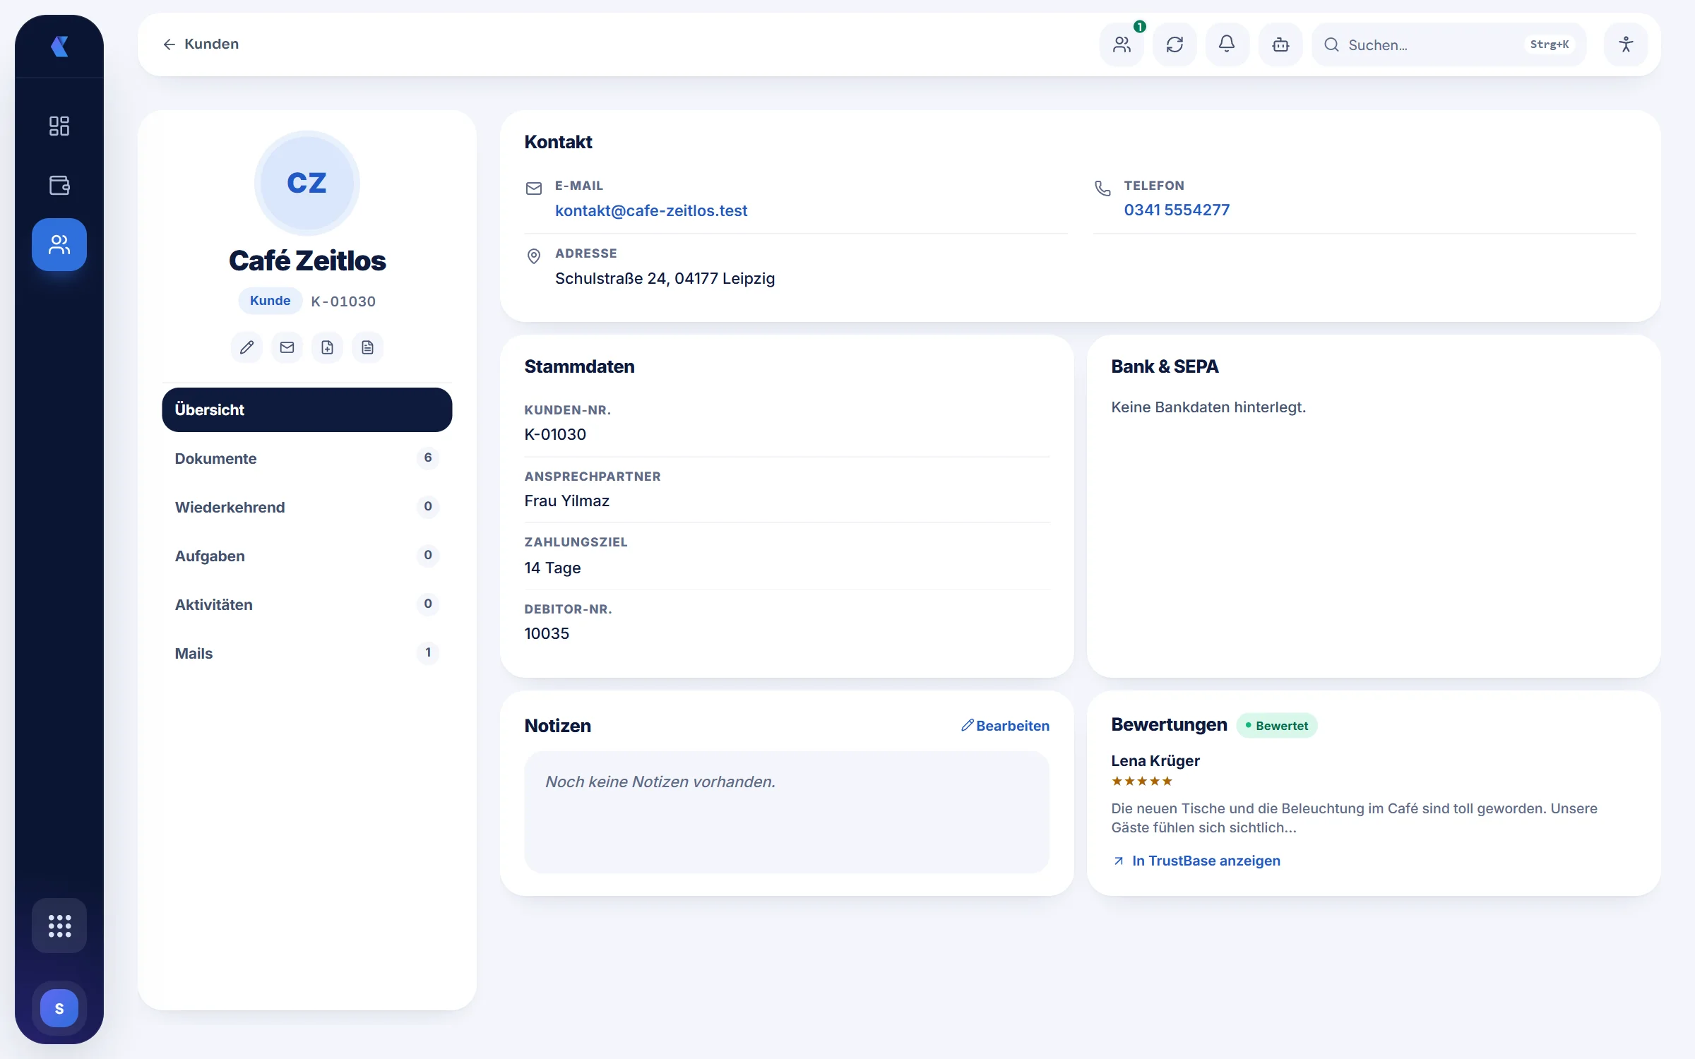This screenshot has height=1059, width=1695.
Task: Click the Keine Bankdaten hinterlegt text
Action: pos(1208,407)
